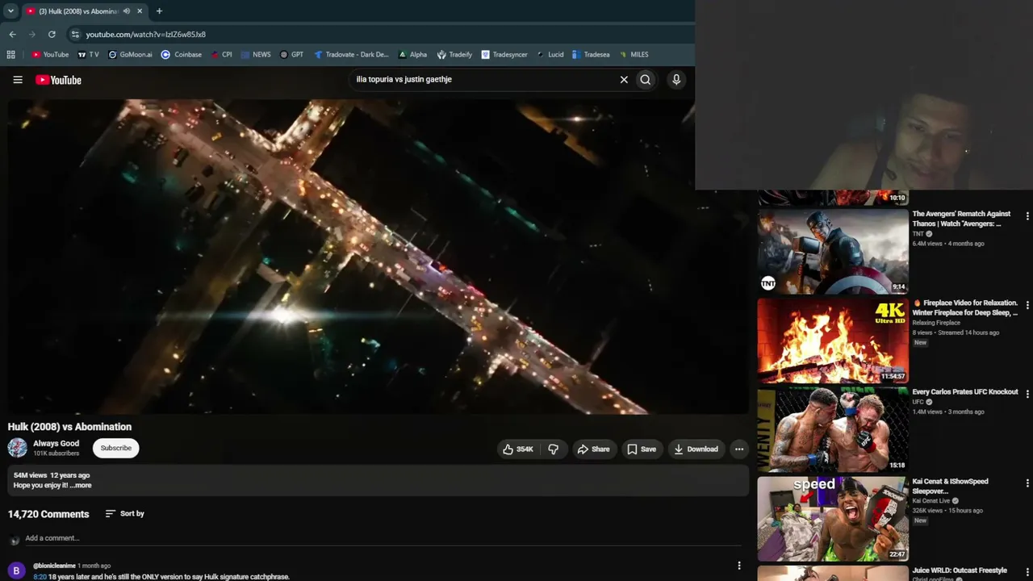
Task: Open options for Kai Cenat Sleepover video
Action: coord(1027,483)
